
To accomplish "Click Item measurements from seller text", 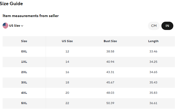I will point(31,16).
